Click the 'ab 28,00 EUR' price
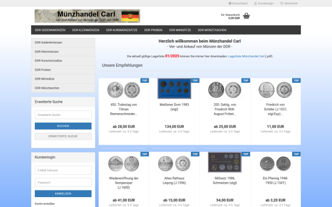Image resolution: width=332 pixels, height=207 pixels. click(x=123, y=126)
